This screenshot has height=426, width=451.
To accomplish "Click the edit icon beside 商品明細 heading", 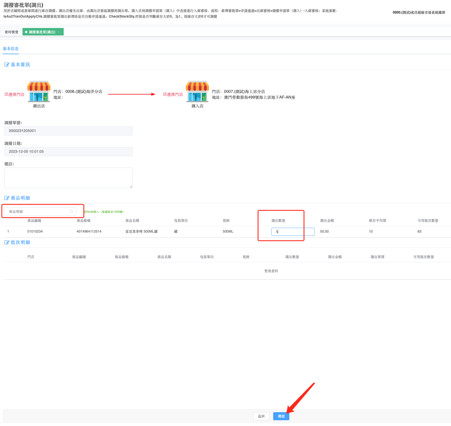I will pos(7,198).
